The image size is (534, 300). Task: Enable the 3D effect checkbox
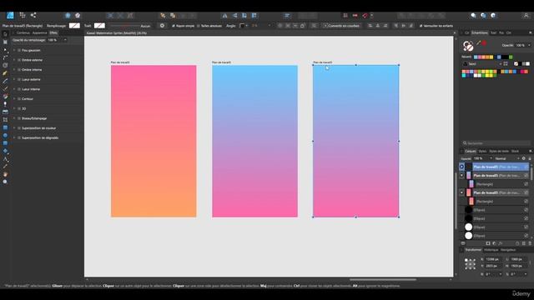[x=19, y=108]
